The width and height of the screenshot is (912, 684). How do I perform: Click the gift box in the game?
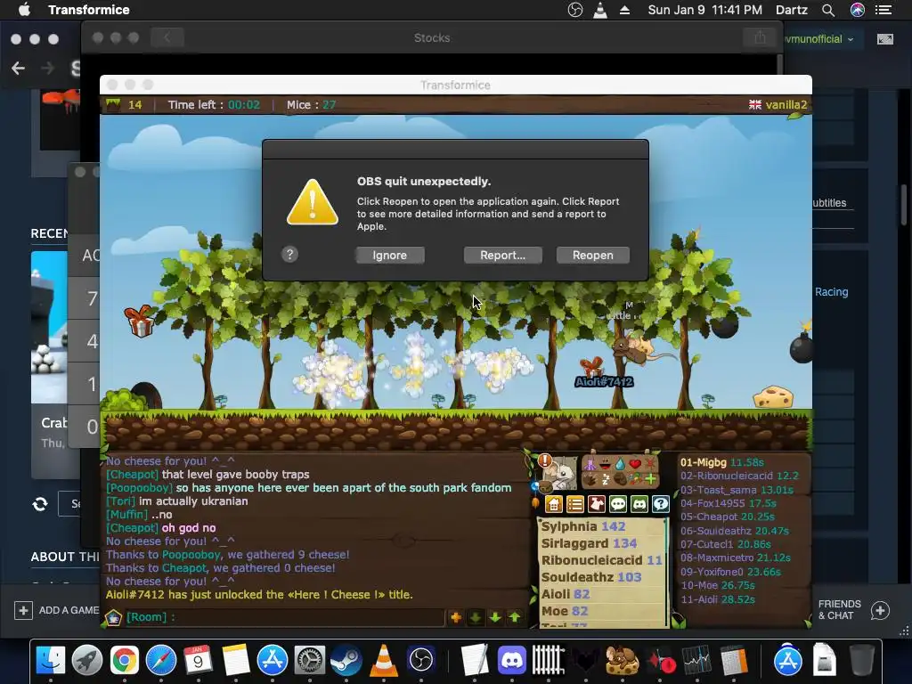pos(140,321)
